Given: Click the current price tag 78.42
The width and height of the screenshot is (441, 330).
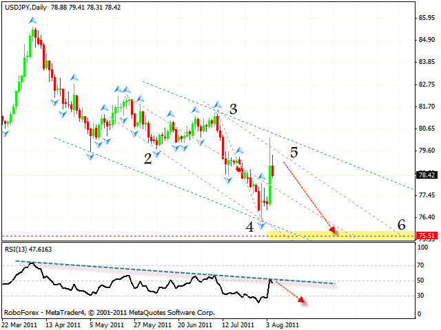Looking at the screenshot, I should pyautogui.click(x=428, y=175).
